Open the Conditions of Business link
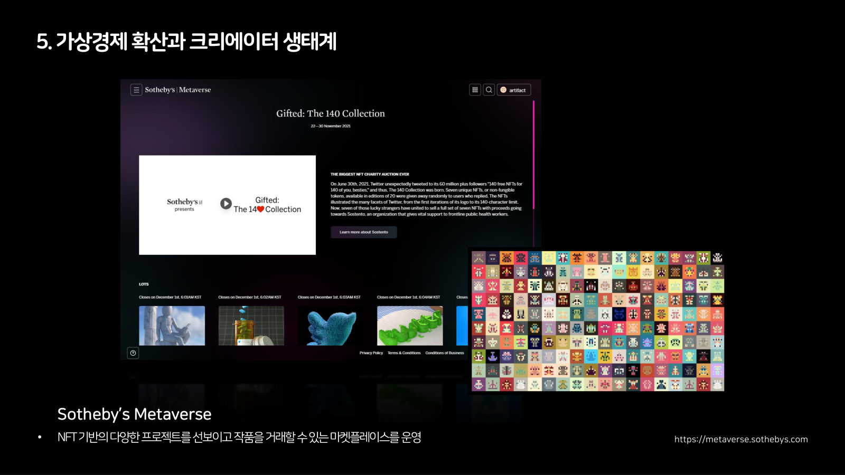This screenshot has width=845, height=475. point(445,353)
